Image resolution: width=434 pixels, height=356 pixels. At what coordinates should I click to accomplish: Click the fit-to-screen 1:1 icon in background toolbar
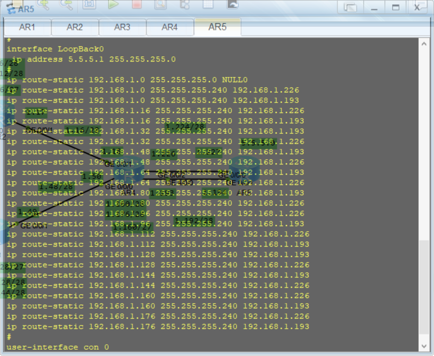[x=89, y=4]
